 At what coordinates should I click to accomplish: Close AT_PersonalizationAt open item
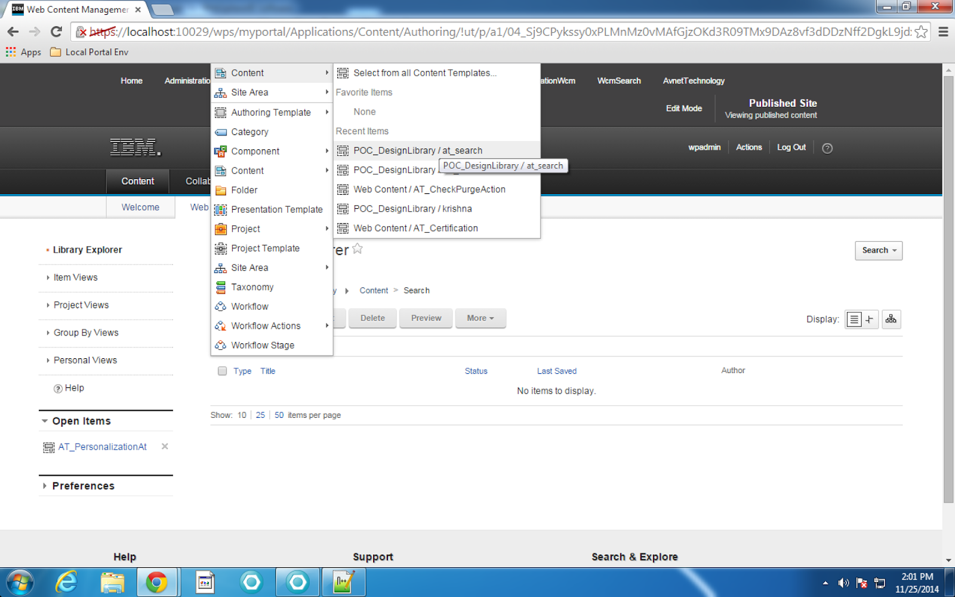(165, 447)
